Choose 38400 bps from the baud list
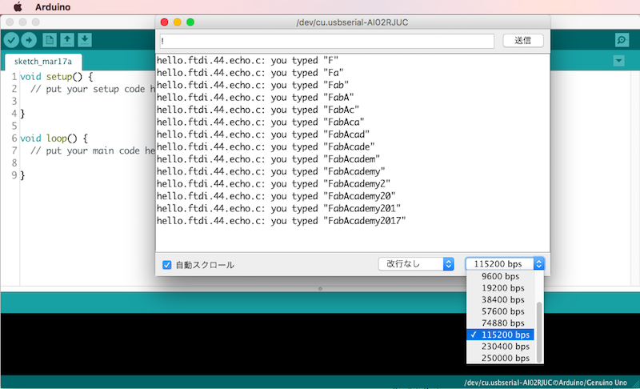This screenshot has height=389, width=640. pos(500,300)
